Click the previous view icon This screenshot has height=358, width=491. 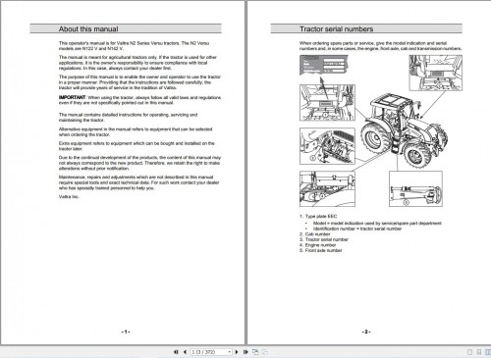255,352
